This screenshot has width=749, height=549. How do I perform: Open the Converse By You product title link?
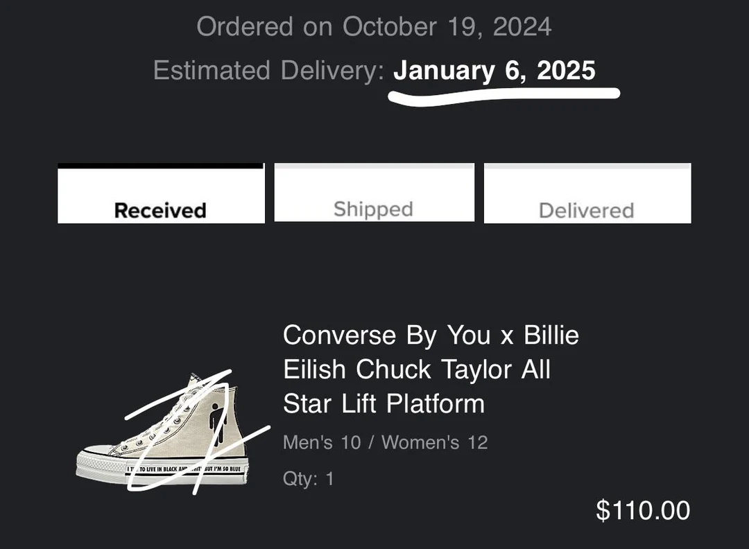tap(430, 335)
